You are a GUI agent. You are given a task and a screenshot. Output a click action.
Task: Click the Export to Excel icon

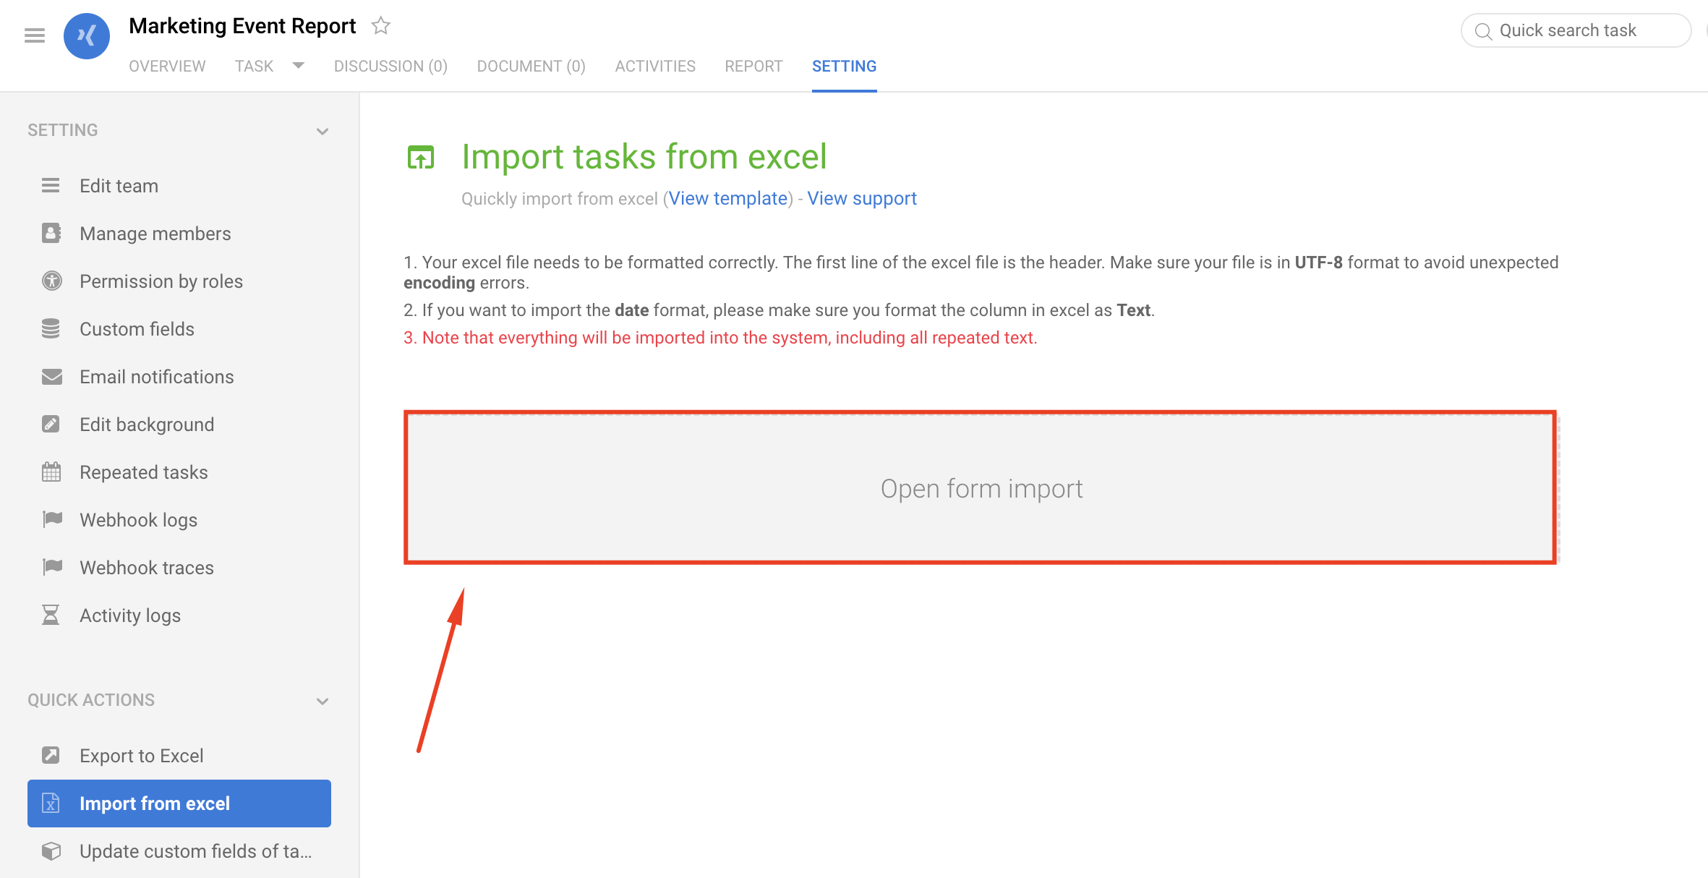pyautogui.click(x=51, y=755)
